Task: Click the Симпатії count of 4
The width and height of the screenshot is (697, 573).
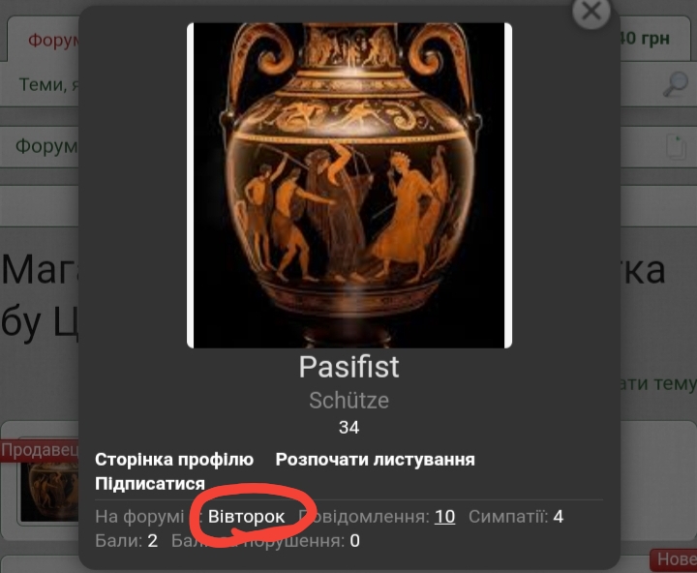Action: (559, 517)
